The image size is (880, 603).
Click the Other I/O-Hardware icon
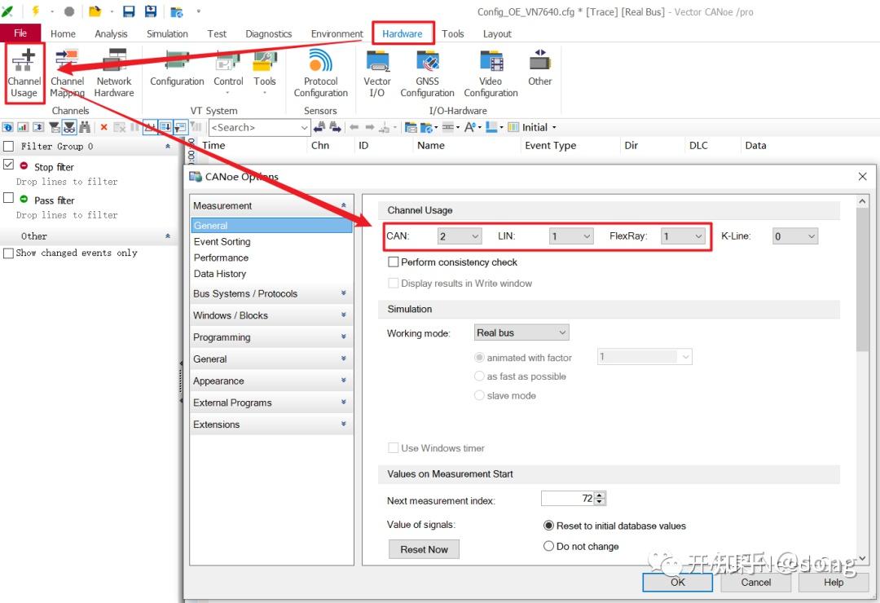point(540,68)
